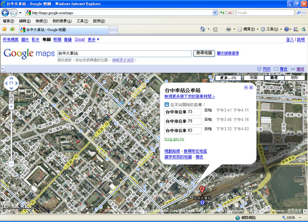Switch to 地圖 map view
Image resolution: width=308 pixels, height=222 pixels.
254,78
